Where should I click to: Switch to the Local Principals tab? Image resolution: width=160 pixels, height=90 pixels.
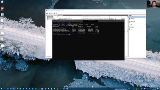point(100,19)
